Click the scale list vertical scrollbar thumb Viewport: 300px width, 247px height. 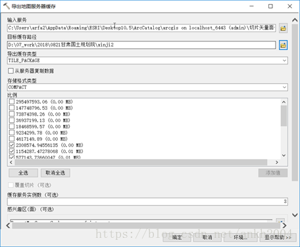(x=284, y=116)
